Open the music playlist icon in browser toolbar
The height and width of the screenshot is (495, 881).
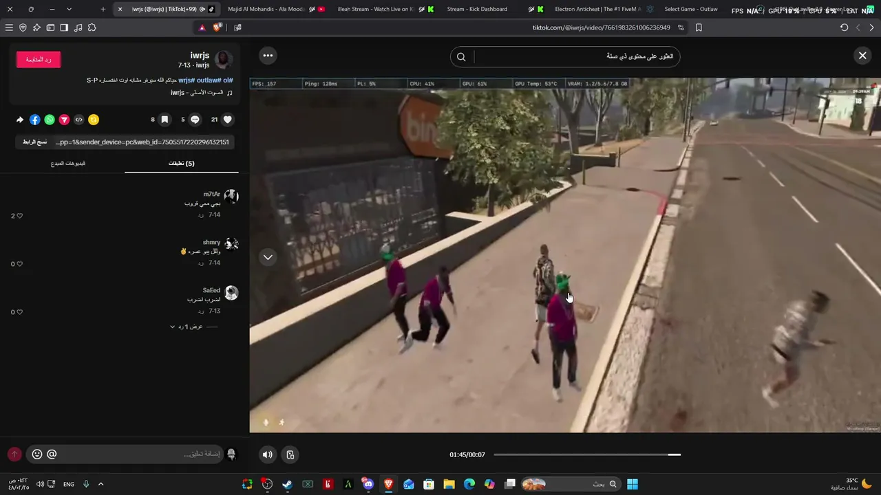(78, 27)
